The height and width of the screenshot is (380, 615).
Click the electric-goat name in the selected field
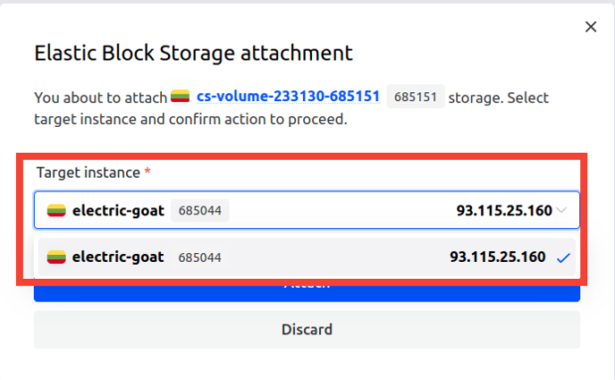(x=118, y=211)
